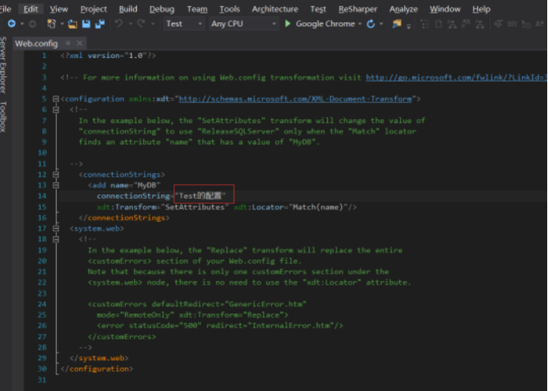Click the closing configuration tag on line 30

(x=97, y=369)
